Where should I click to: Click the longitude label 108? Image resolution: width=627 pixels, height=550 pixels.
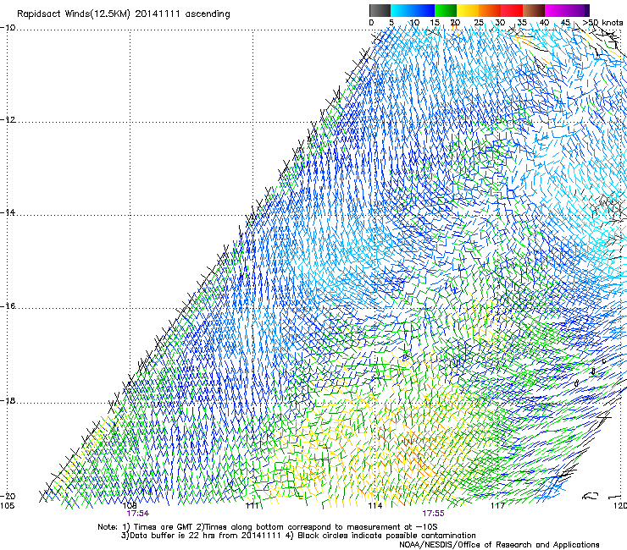pos(129,506)
